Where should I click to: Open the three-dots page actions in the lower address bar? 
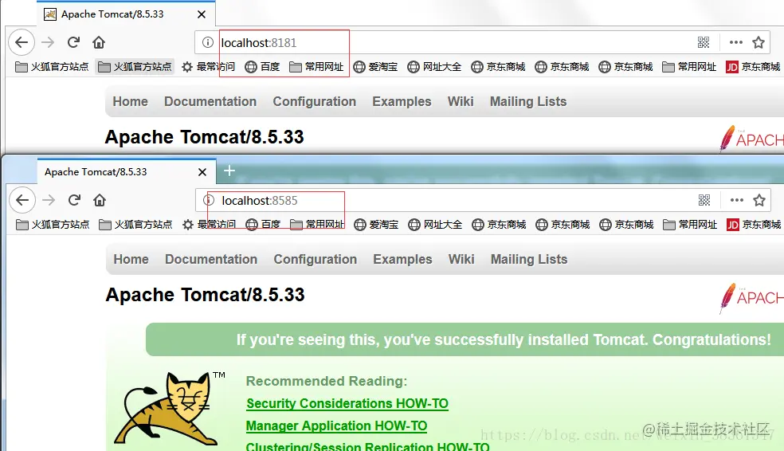pyautogui.click(x=736, y=200)
